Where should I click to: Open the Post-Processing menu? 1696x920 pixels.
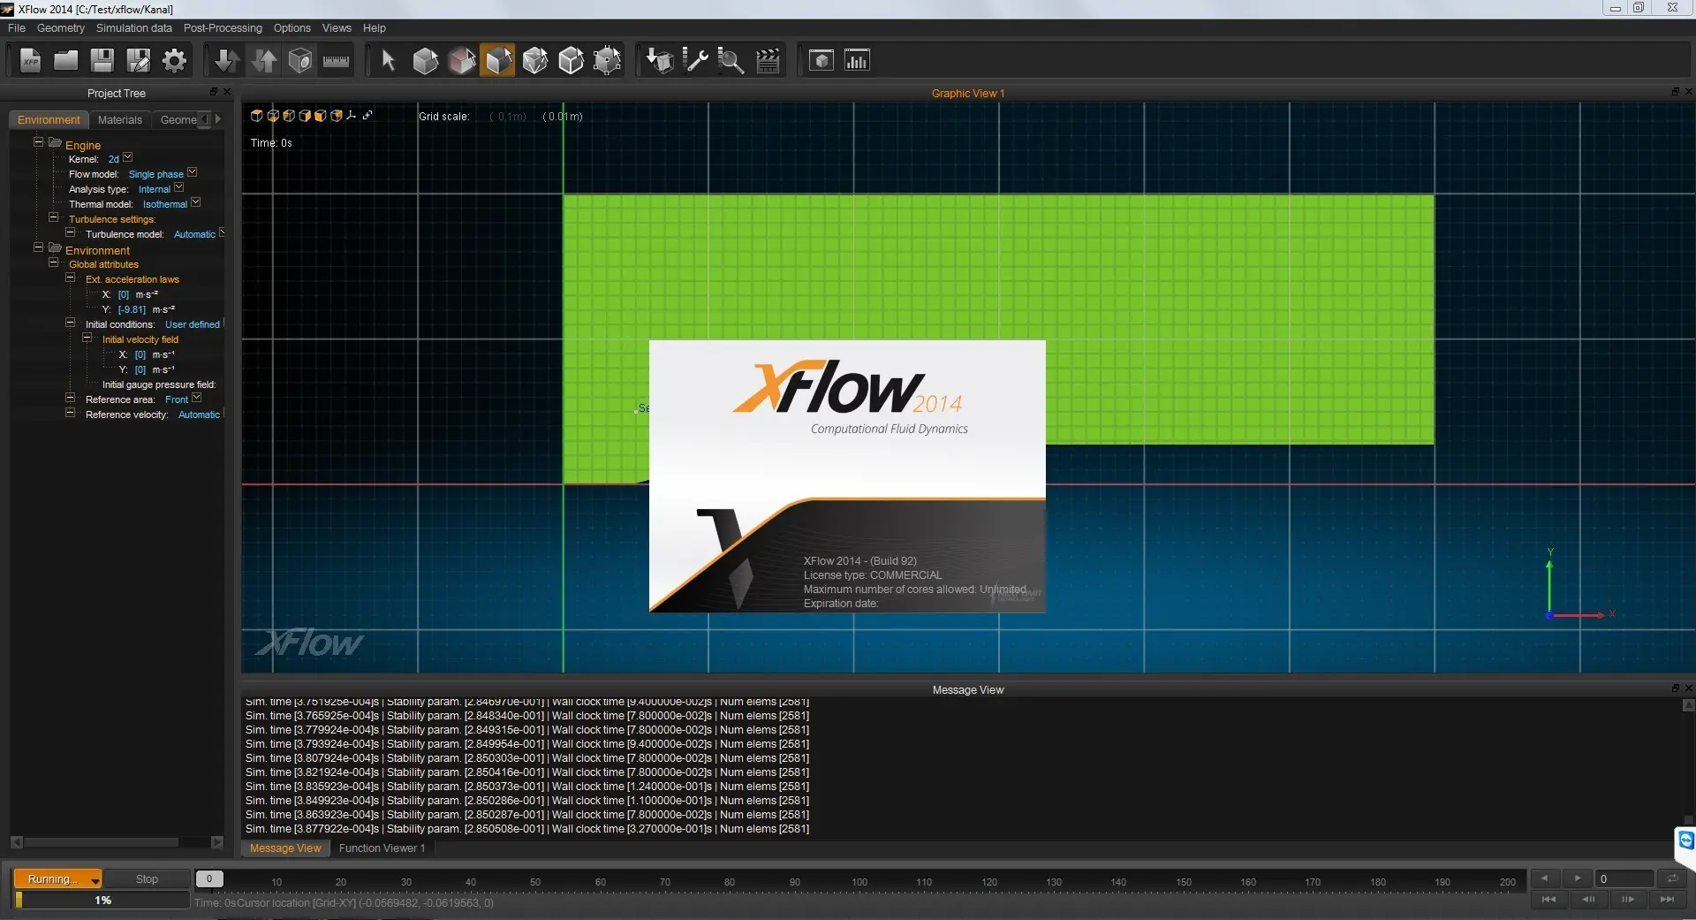click(223, 28)
